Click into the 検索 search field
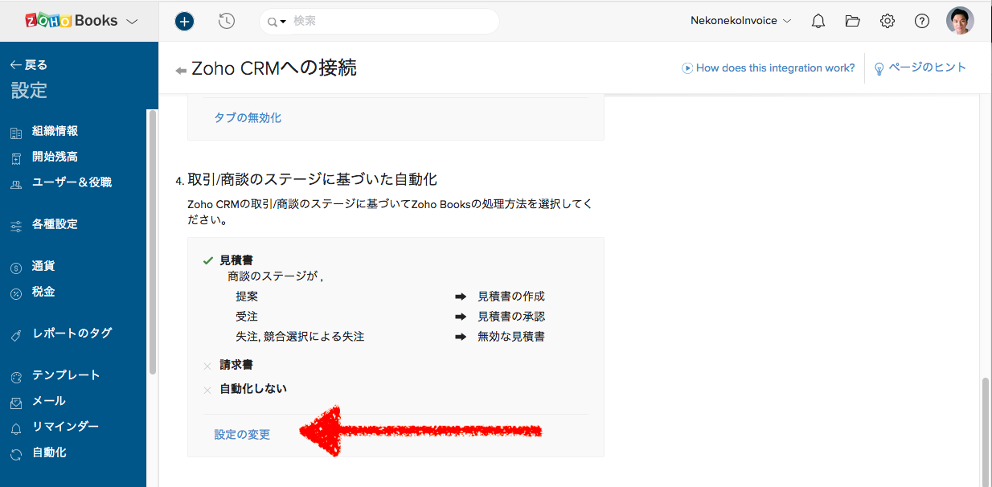 (394, 22)
